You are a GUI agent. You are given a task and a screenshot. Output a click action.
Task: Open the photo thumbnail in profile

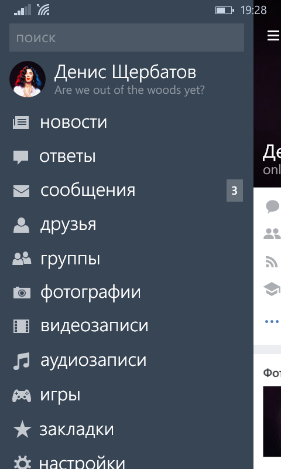(272, 422)
